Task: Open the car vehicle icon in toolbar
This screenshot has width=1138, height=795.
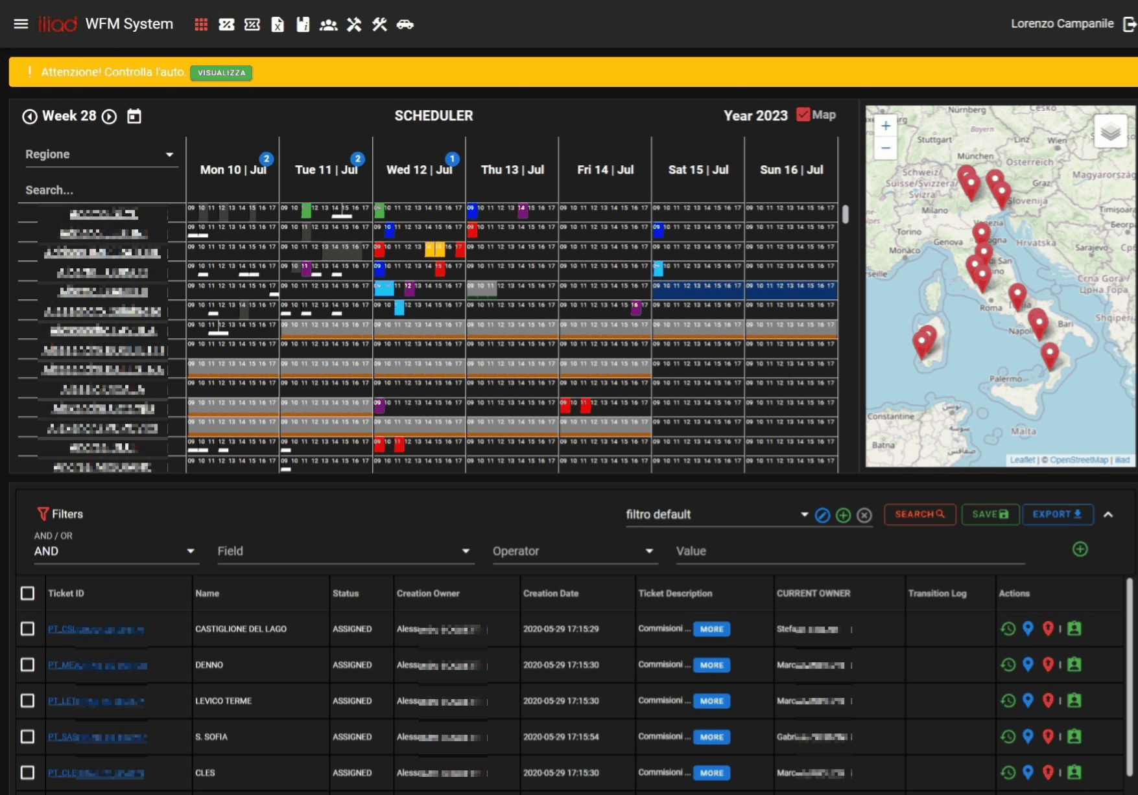Action: coord(405,25)
